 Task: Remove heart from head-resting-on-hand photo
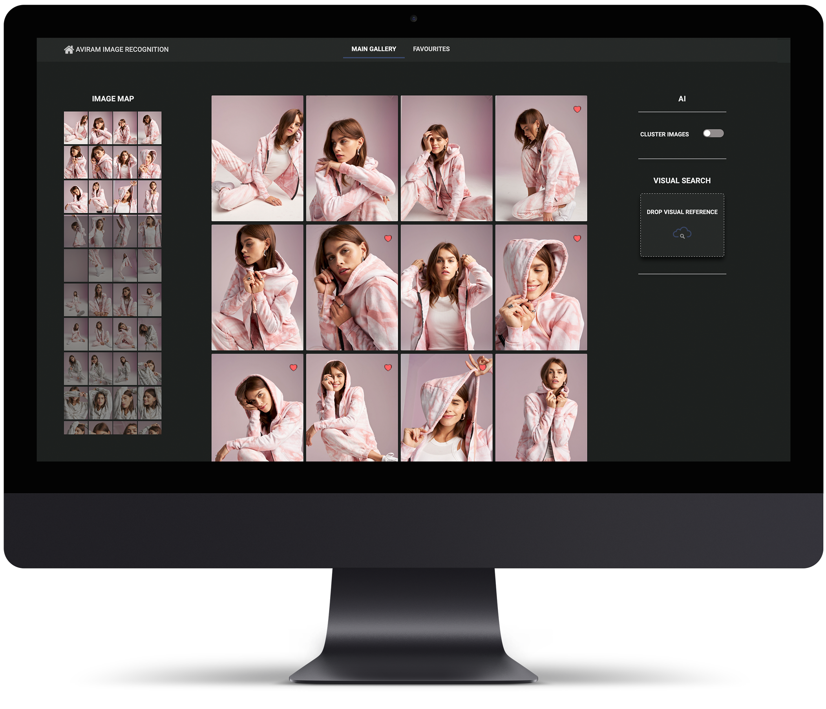293,367
